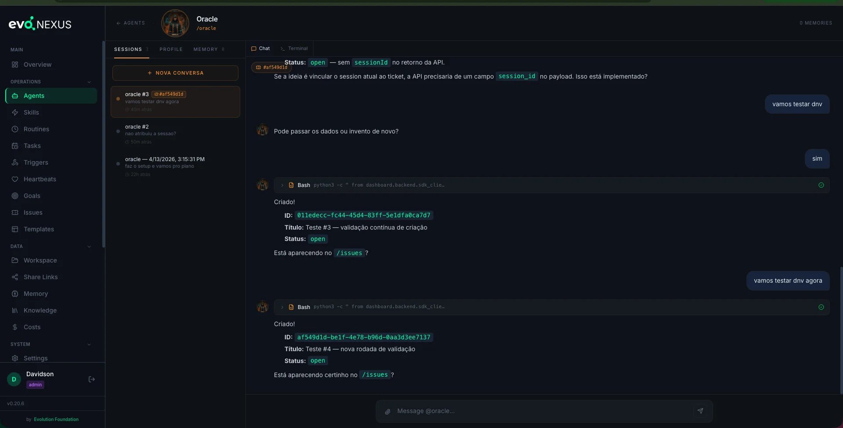Open Tasks via its calendar icon
The image size is (843, 428).
15,146
